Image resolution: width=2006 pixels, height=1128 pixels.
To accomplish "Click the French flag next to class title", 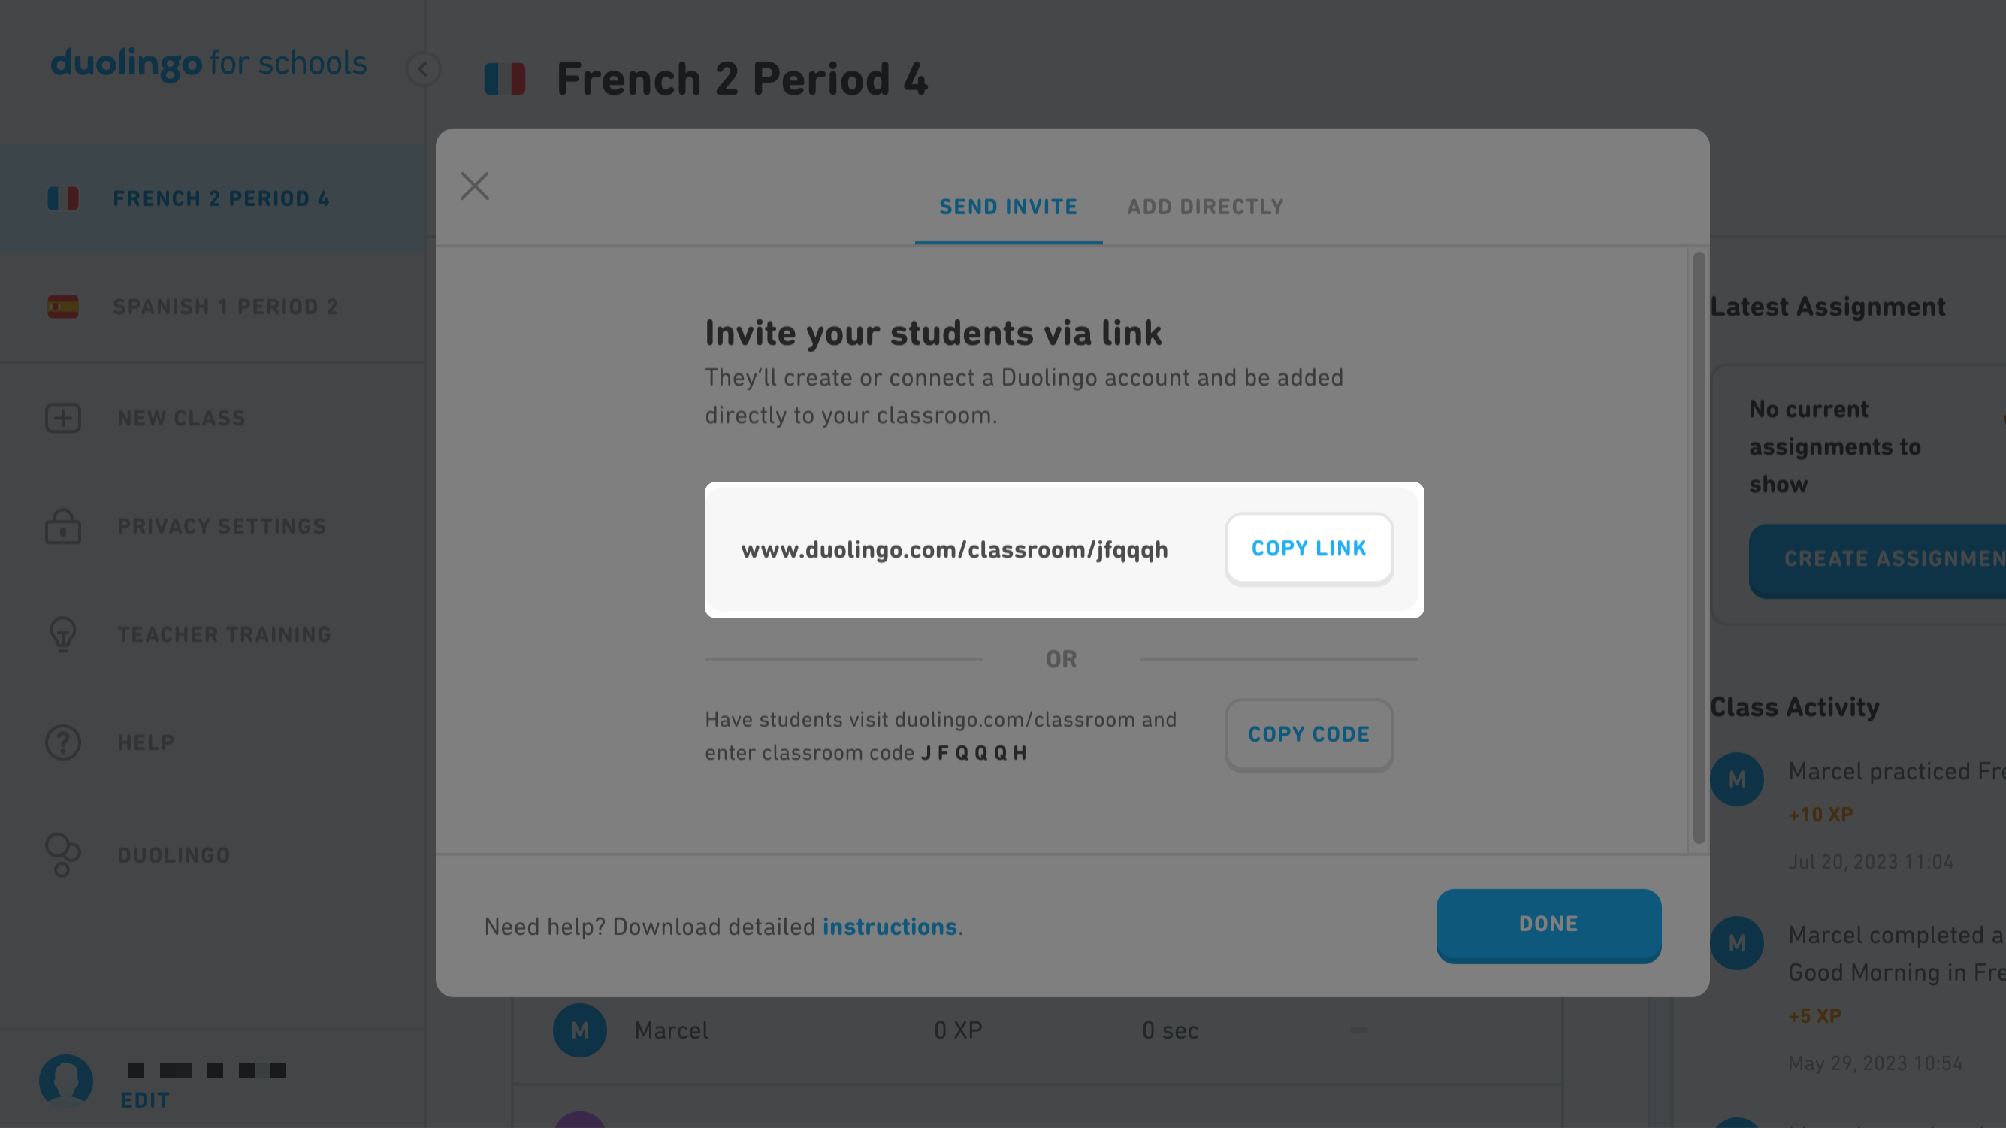I will [x=505, y=80].
